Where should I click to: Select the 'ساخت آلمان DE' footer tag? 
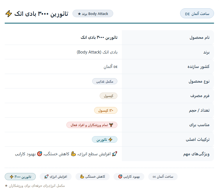point(163,177)
